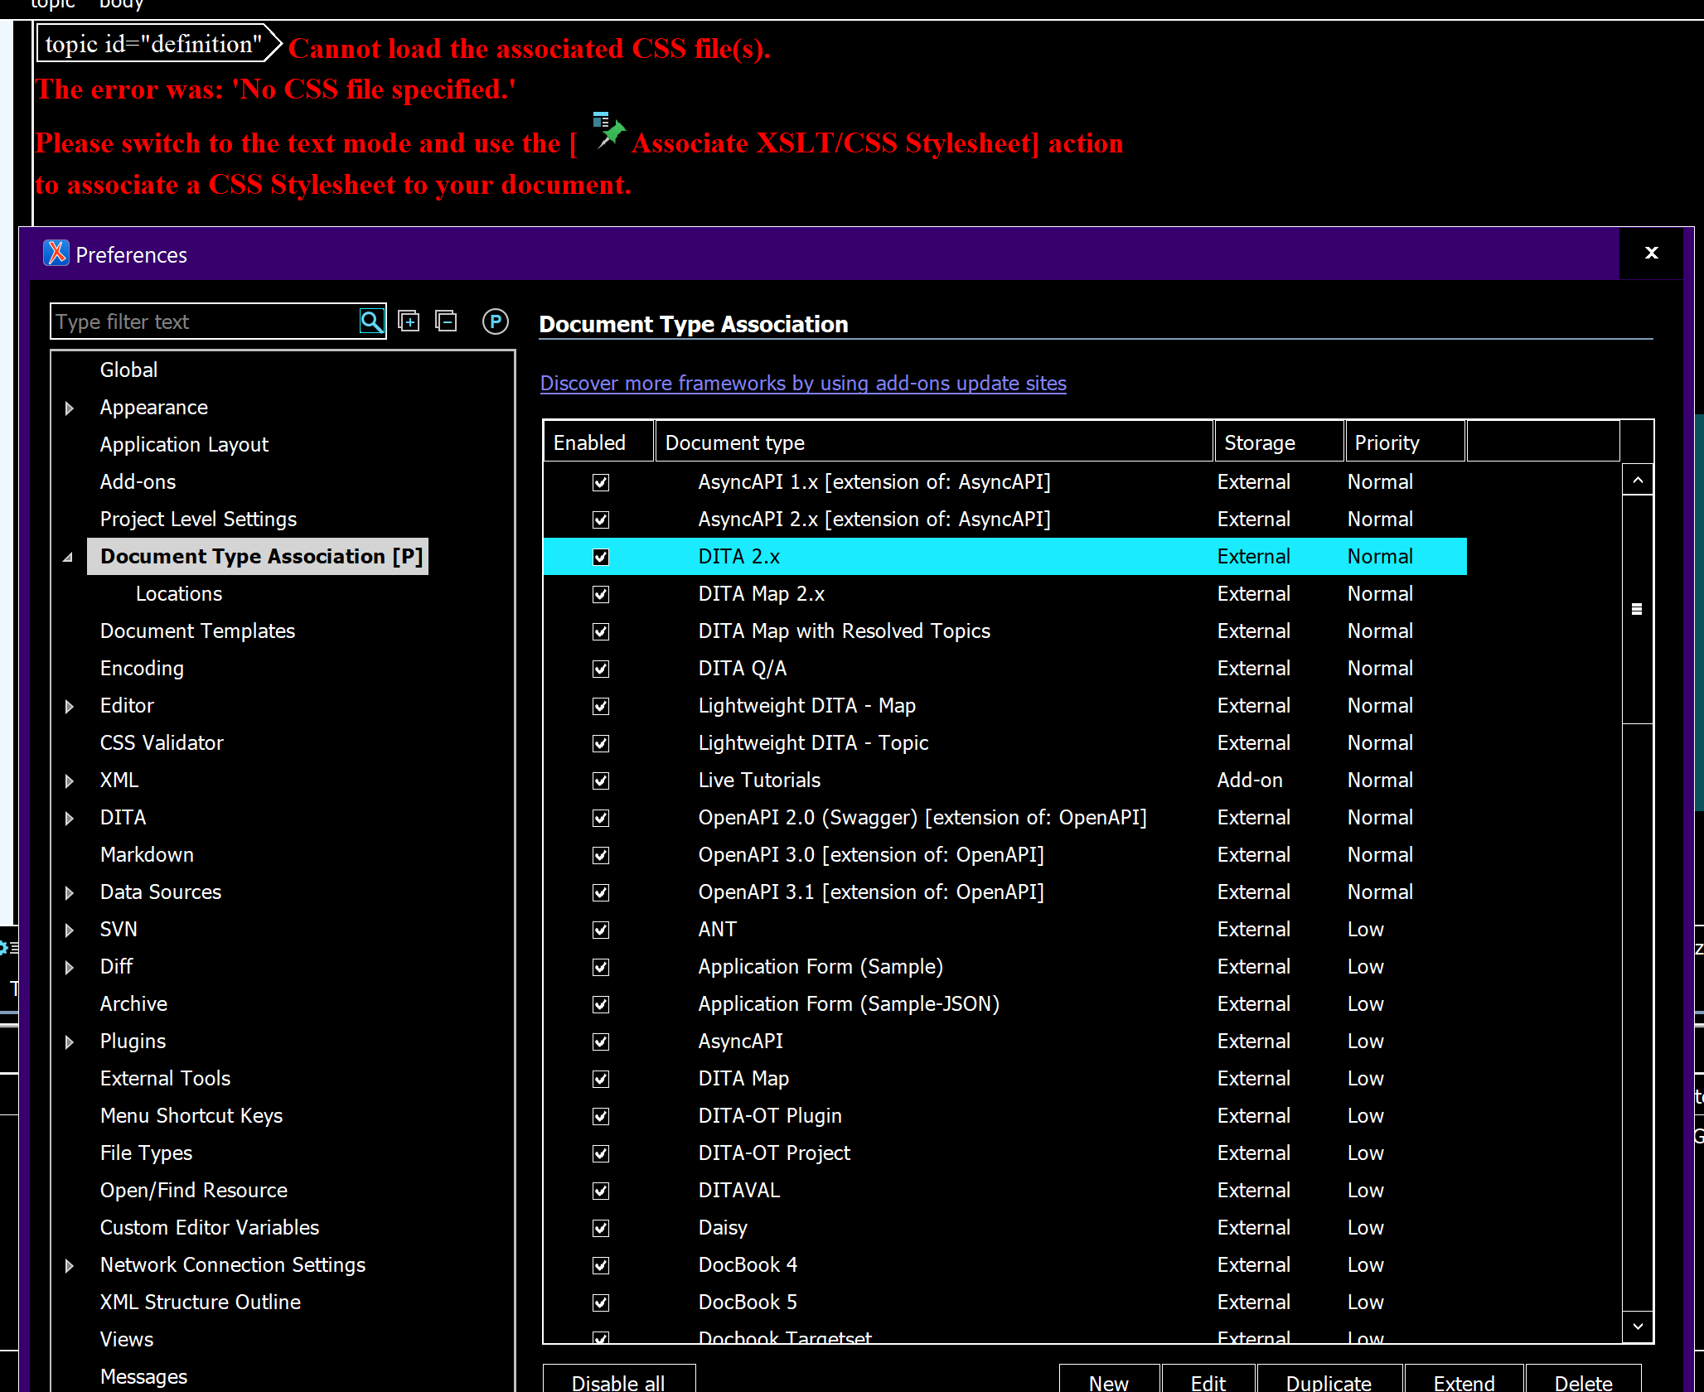This screenshot has width=1704, height=1392.
Task: Click the project-level options P icon
Action: [496, 321]
